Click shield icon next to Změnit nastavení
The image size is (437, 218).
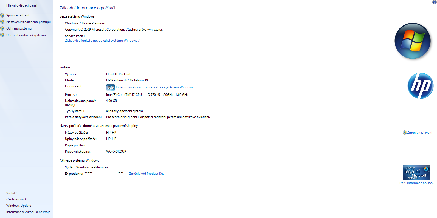[x=405, y=133]
